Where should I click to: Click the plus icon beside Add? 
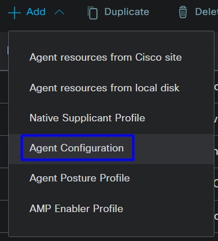(14, 13)
